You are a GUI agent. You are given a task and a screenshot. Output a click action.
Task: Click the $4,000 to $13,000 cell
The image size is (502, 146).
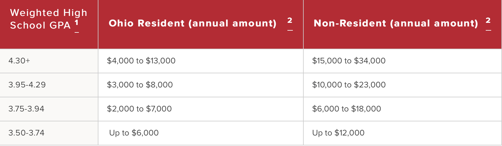point(201,61)
